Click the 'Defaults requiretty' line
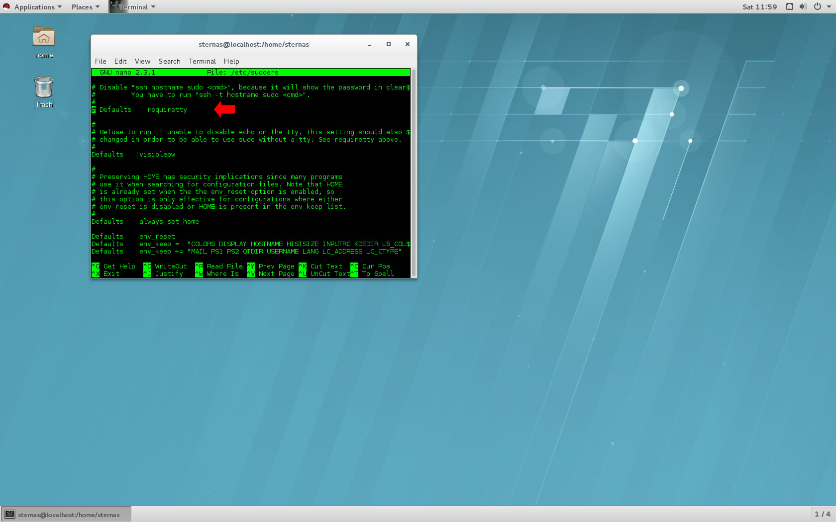The image size is (836, 522). [x=139, y=109]
